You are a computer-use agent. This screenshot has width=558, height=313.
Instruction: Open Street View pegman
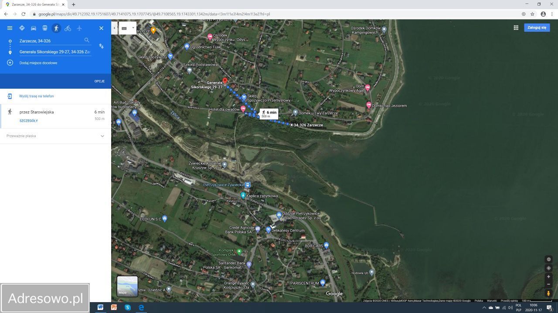click(548, 293)
